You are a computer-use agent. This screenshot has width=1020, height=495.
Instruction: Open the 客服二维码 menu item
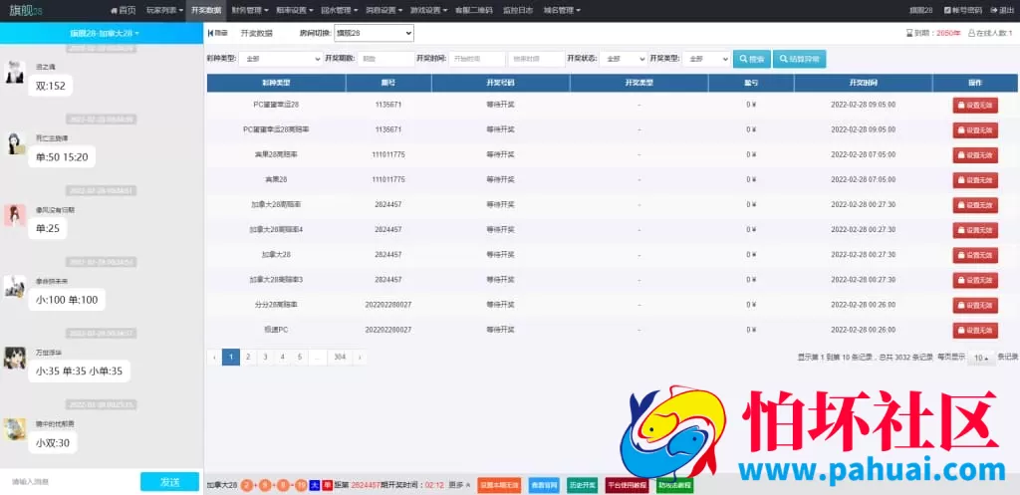[x=473, y=10]
